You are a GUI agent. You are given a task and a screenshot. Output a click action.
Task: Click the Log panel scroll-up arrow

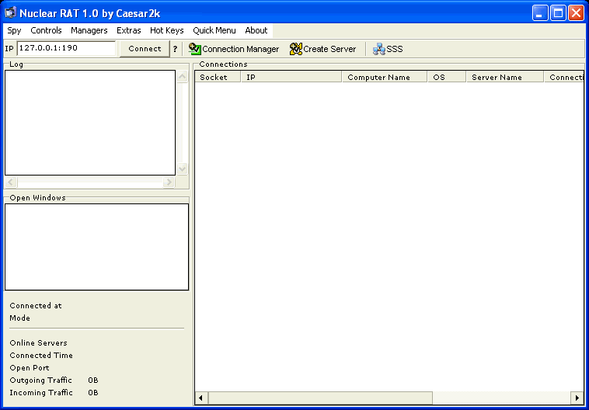(x=183, y=77)
